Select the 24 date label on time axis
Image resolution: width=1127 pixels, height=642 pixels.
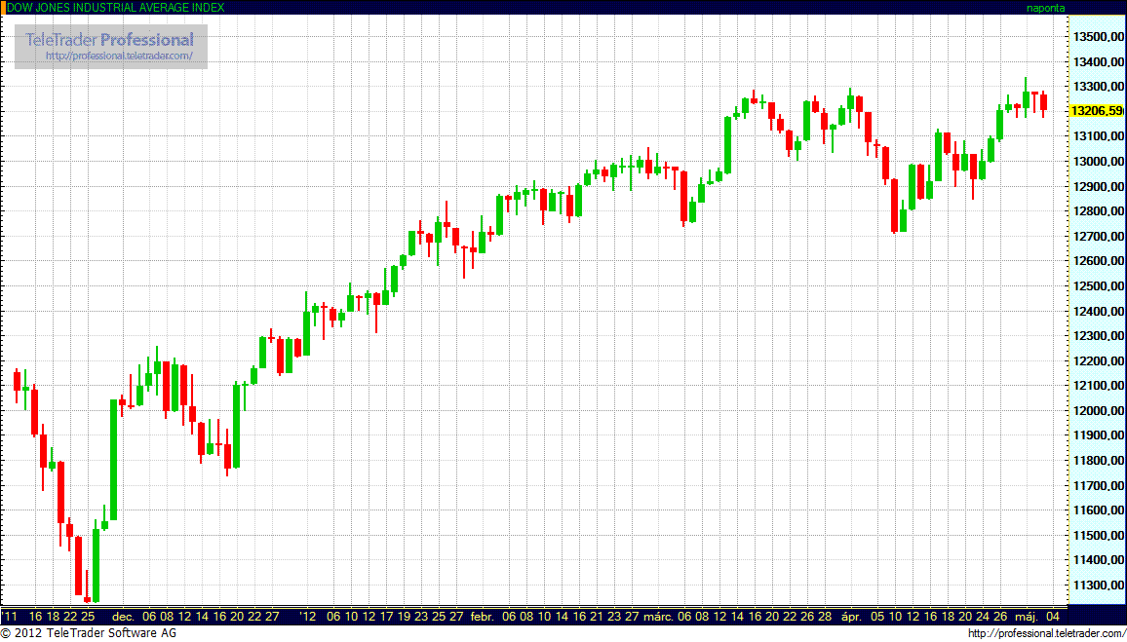[x=983, y=616]
